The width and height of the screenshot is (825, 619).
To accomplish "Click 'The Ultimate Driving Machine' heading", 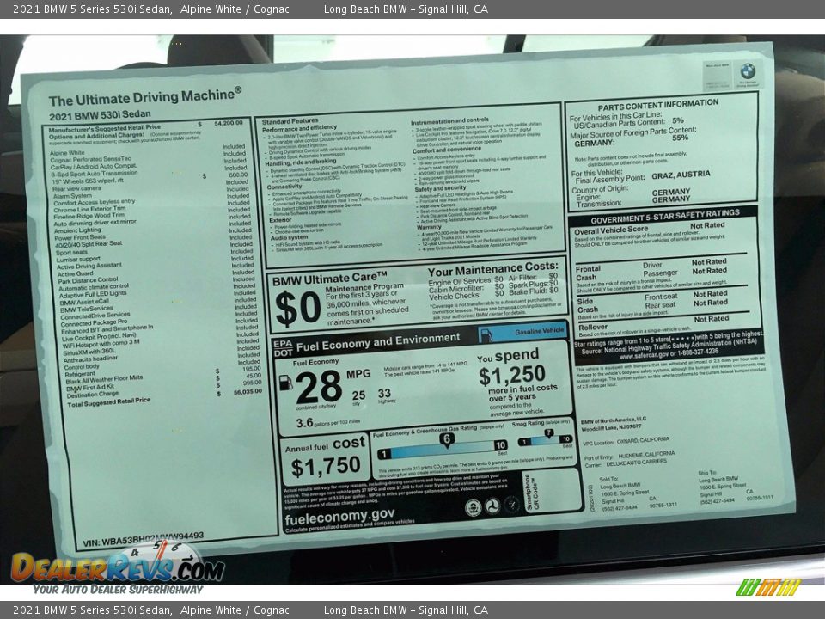I will (x=144, y=97).
